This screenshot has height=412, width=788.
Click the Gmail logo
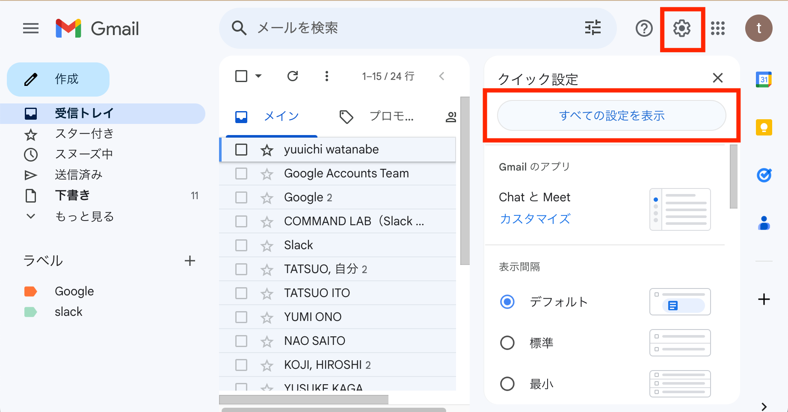pyautogui.click(x=97, y=29)
